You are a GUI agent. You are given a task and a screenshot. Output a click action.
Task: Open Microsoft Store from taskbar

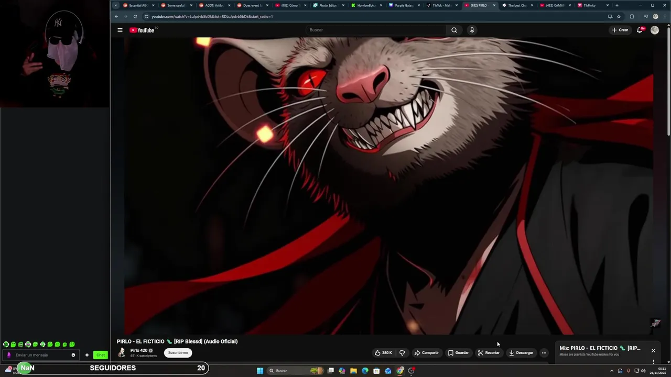tap(376, 371)
